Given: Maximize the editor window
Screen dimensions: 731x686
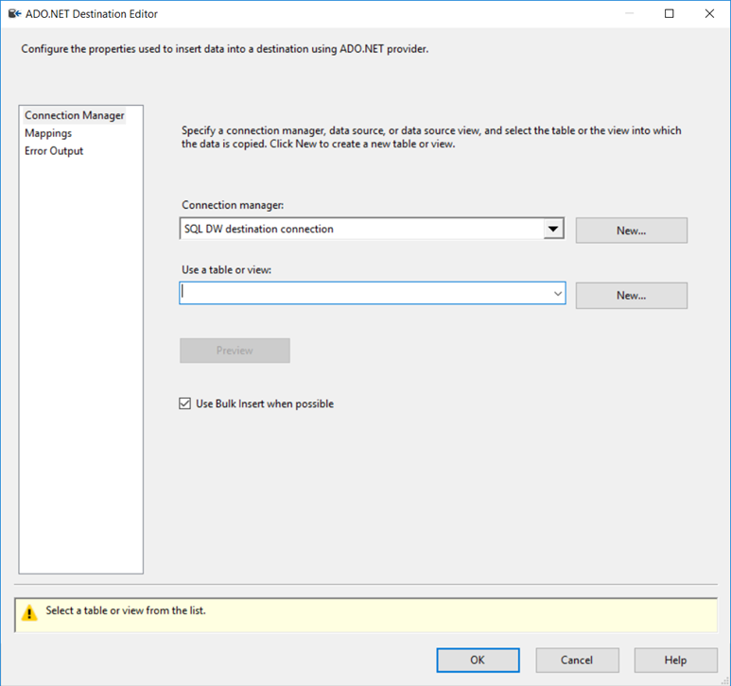Looking at the screenshot, I should (x=669, y=13).
